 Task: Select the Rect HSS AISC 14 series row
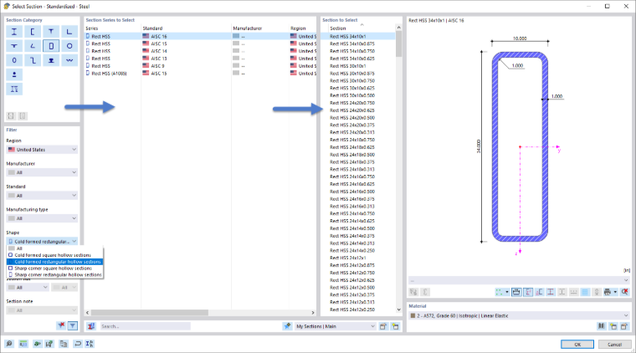(200, 51)
